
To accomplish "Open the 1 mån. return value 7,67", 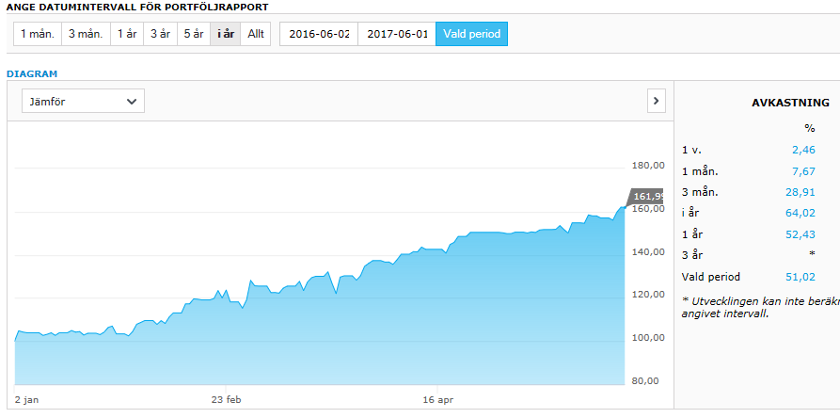I will point(802,171).
